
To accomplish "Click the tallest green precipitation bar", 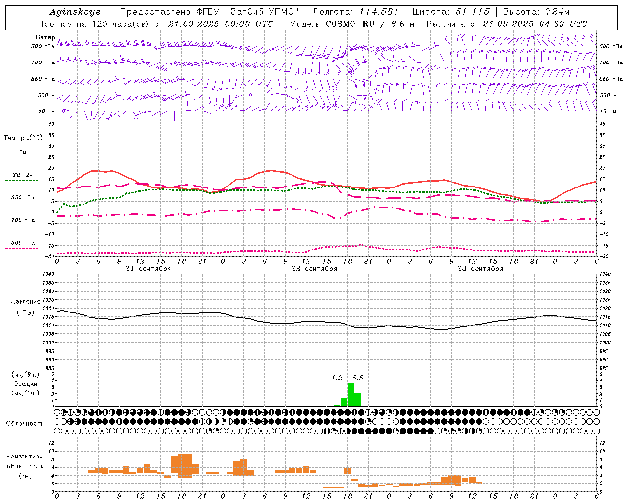I will 351,395.
